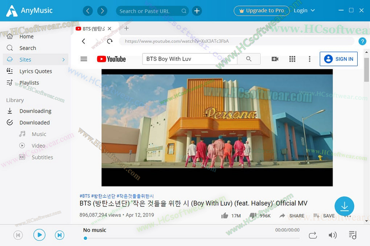Image resolution: width=370 pixels, height=246 pixels.
Task: Click the #BTS hashtag link
Action: tap(85, 196)
